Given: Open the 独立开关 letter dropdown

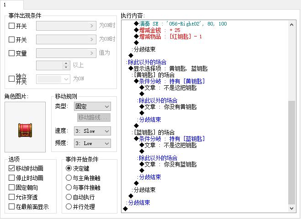Looking at the screenshot, I should [x=53, y=79].
